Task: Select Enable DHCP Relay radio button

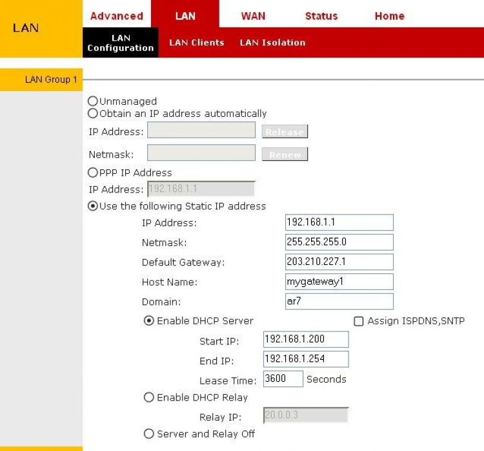Action: pos(149,397)
